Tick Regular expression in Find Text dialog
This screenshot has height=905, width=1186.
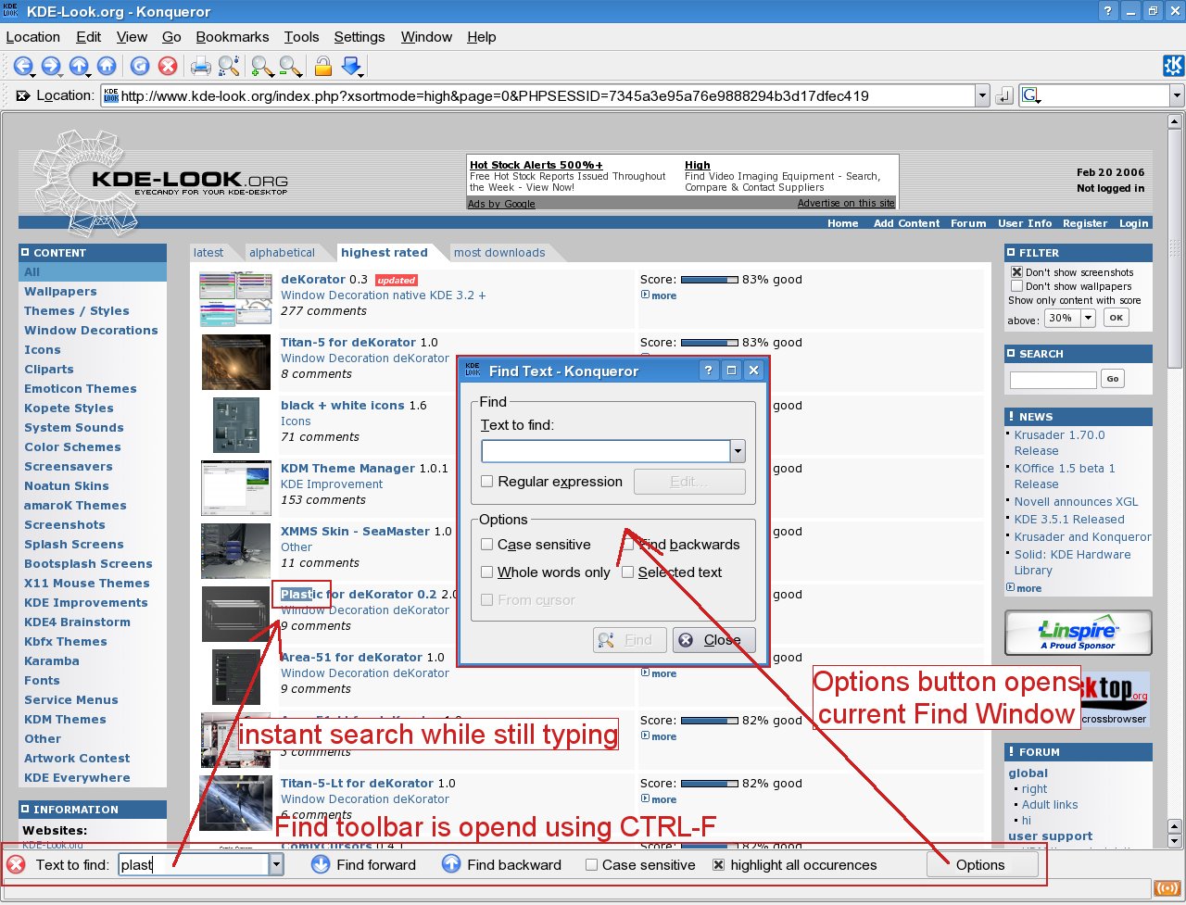pyautogui.click(x=486, y=482)
